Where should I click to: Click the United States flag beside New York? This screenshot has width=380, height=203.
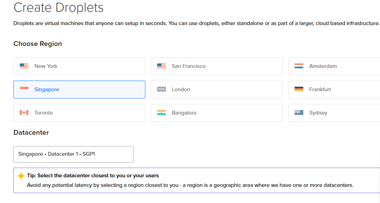click(x=24, y=66)
